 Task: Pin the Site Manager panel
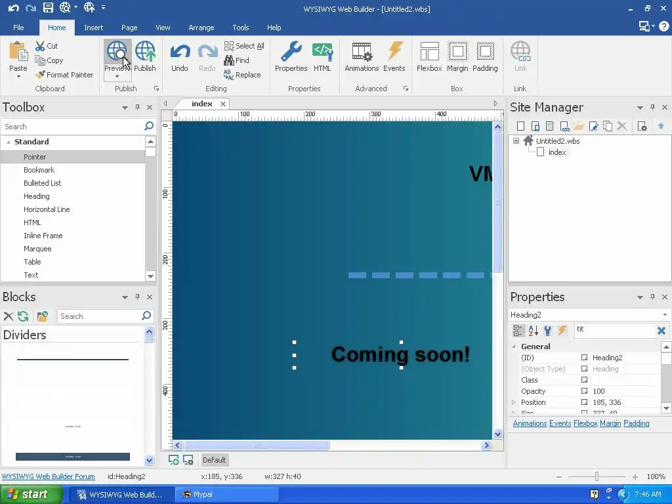click(x=652, y=107)
